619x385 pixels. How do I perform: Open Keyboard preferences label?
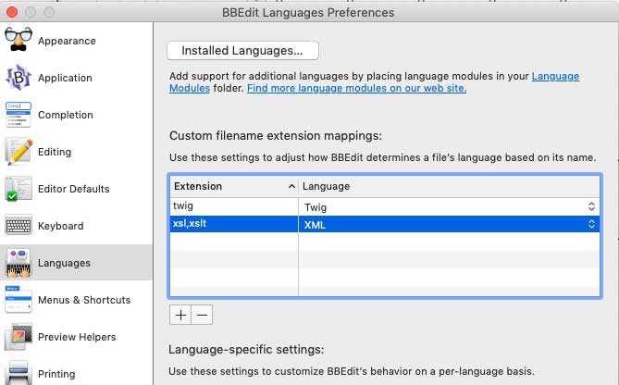click(x=60, y=226)
